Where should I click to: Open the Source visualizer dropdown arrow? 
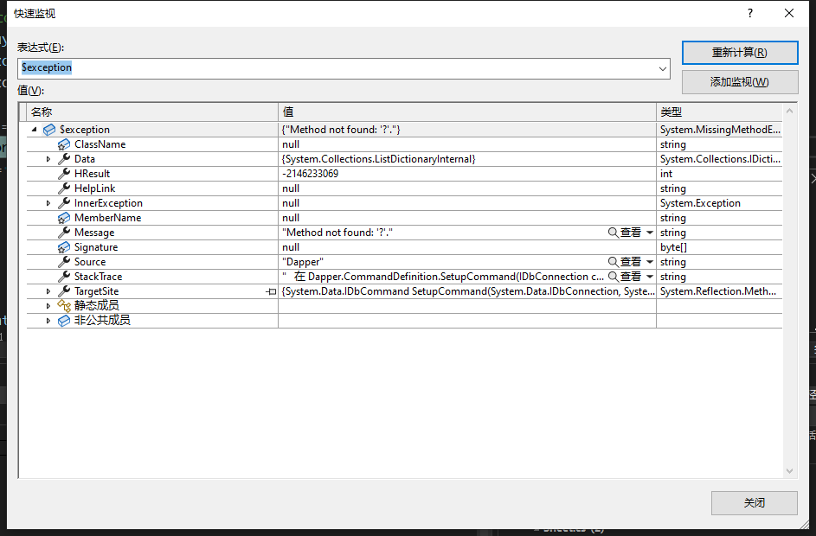pyautogui.click(x=650, y=261)
